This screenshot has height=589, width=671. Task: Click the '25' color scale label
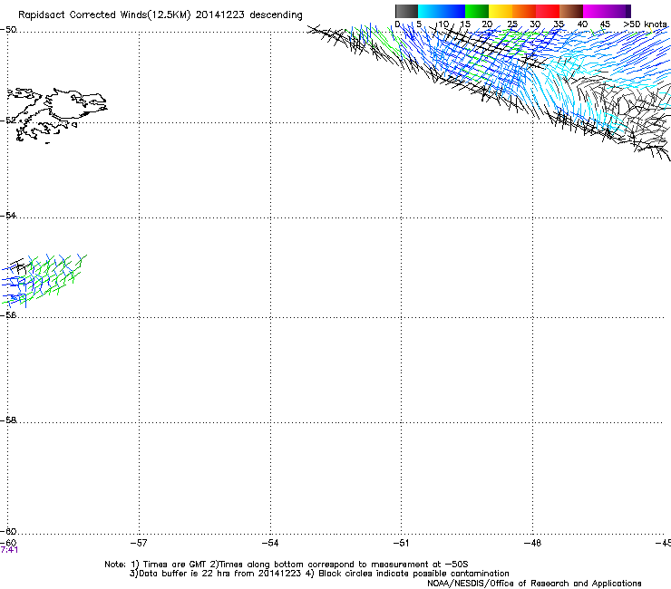click(512, 24)
